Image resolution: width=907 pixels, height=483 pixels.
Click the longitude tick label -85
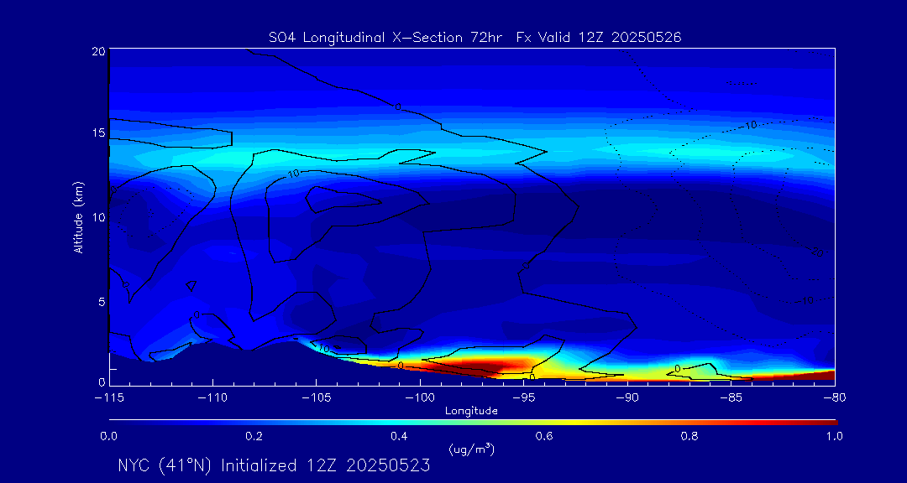tap(731, 397)
